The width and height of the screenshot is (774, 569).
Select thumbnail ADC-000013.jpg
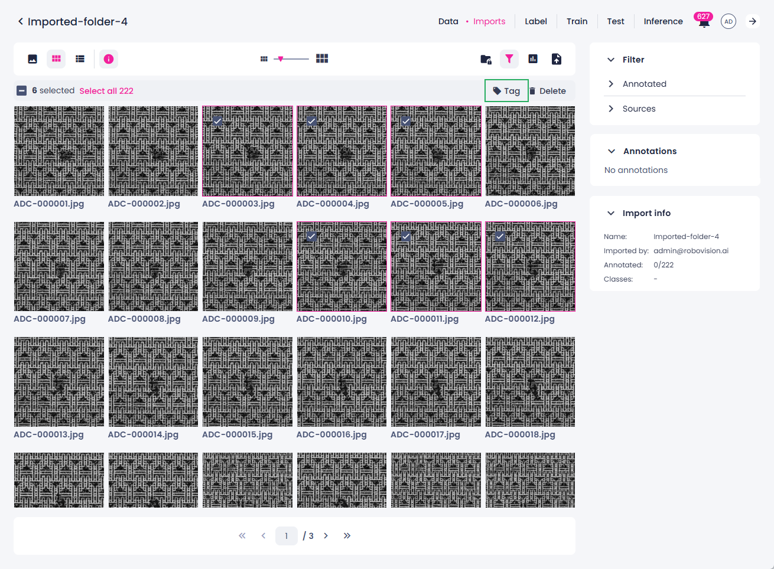coord(59,382)
